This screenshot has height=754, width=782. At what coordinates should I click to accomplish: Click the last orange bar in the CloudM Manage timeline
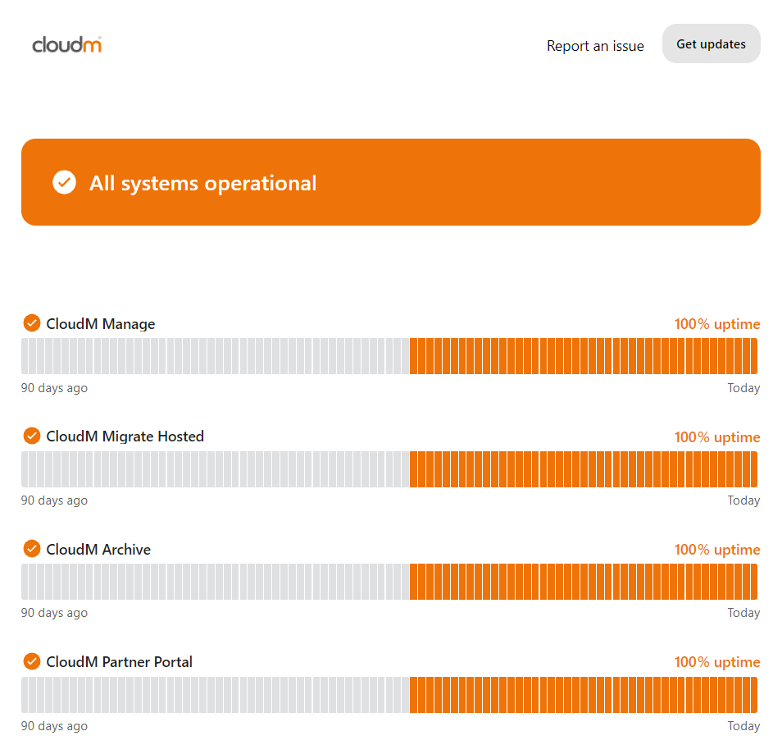753,356
